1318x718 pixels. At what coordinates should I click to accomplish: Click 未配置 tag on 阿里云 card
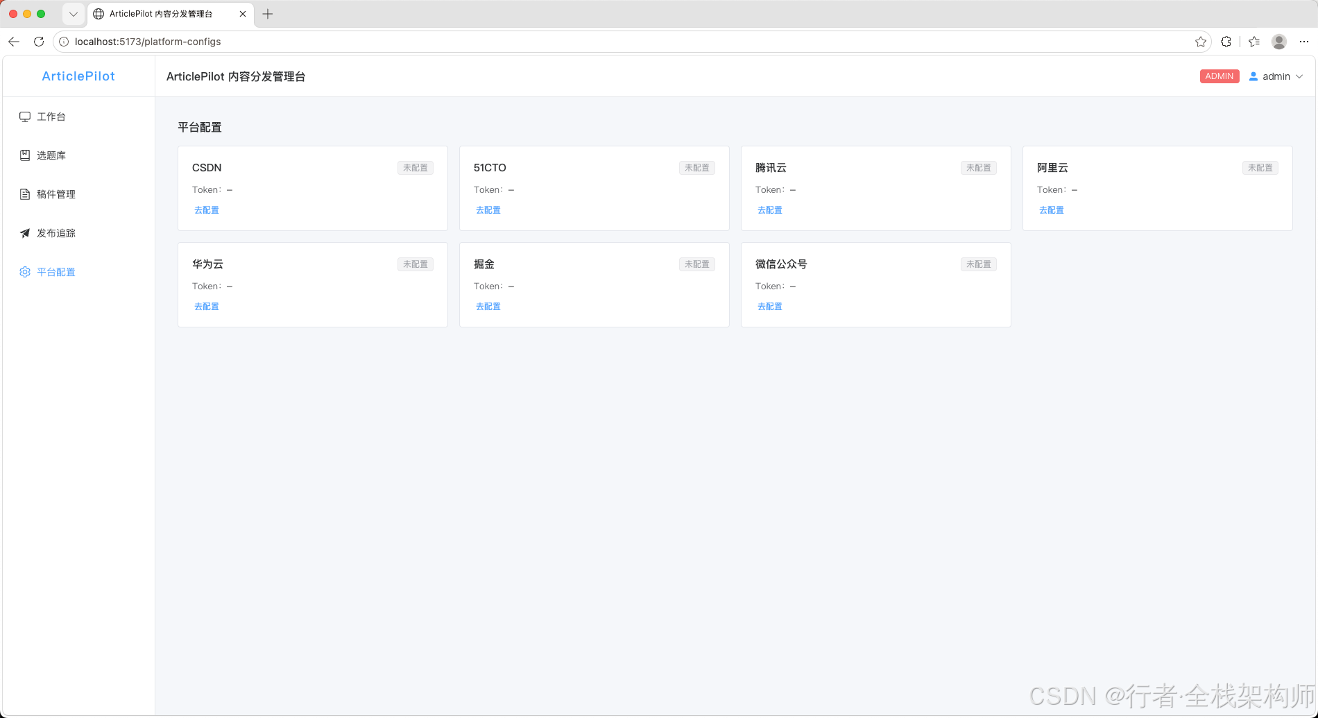coord(1260,168)
